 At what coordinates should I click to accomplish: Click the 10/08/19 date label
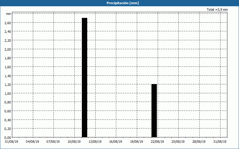point(74,142)
